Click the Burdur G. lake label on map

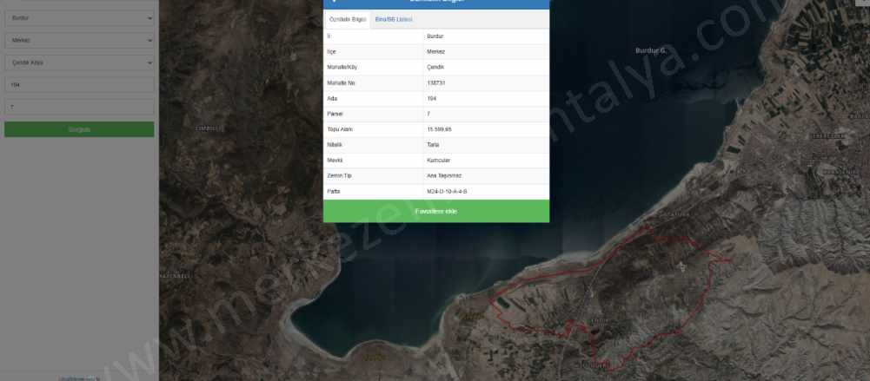651,50
